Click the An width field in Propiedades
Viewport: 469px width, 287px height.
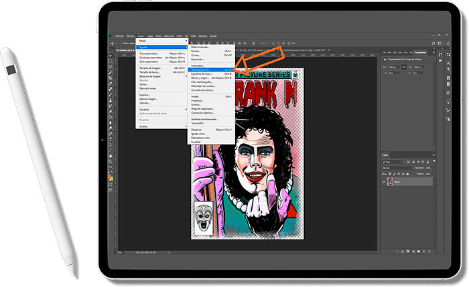[x=394, y=67]
